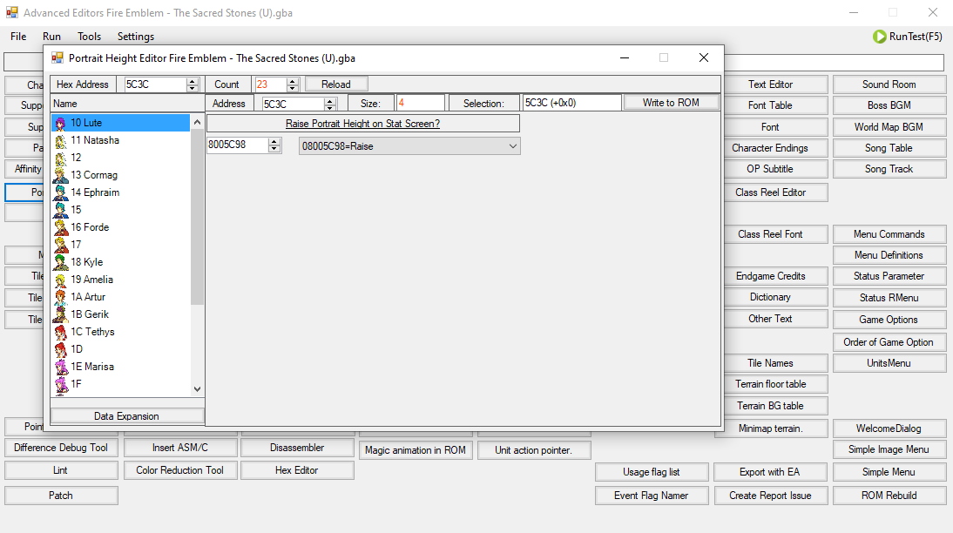953x533 pixels.
Task: Click Amelia's portrait icon
Action: (60, 280)
